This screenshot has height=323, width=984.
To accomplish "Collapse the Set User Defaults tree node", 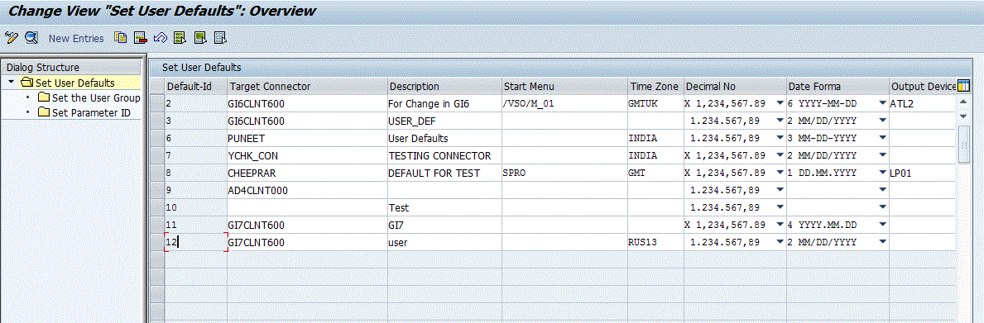I will pyautogui.click(x=11, y=82).
